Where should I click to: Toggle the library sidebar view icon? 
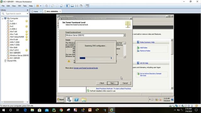[68, 6]
